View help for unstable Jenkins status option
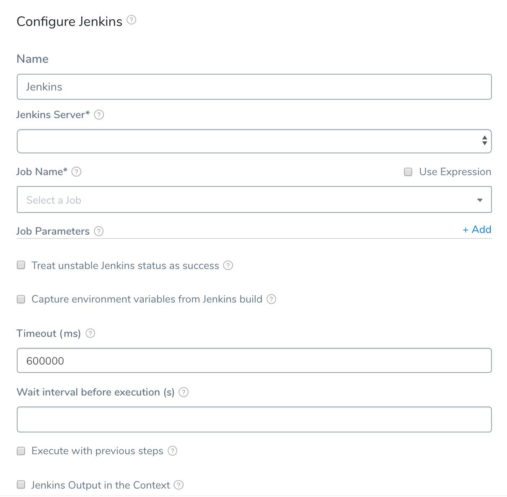Image resolution: width=507 pixels, height=497 pixels. pyautogui.click(x=228, y=265)
